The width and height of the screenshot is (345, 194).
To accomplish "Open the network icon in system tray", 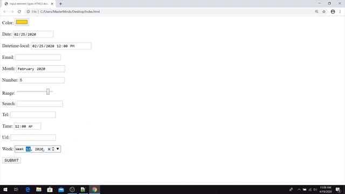I will click(x=310, y=189).
